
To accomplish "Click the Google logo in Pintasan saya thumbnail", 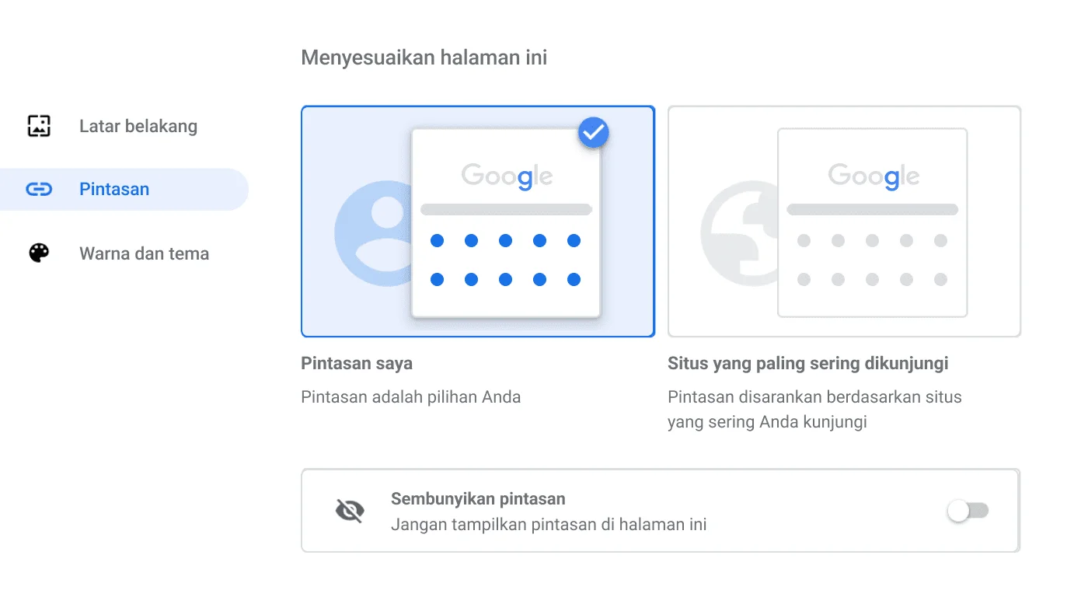I will pyautogui.click(x=506, y=176).
